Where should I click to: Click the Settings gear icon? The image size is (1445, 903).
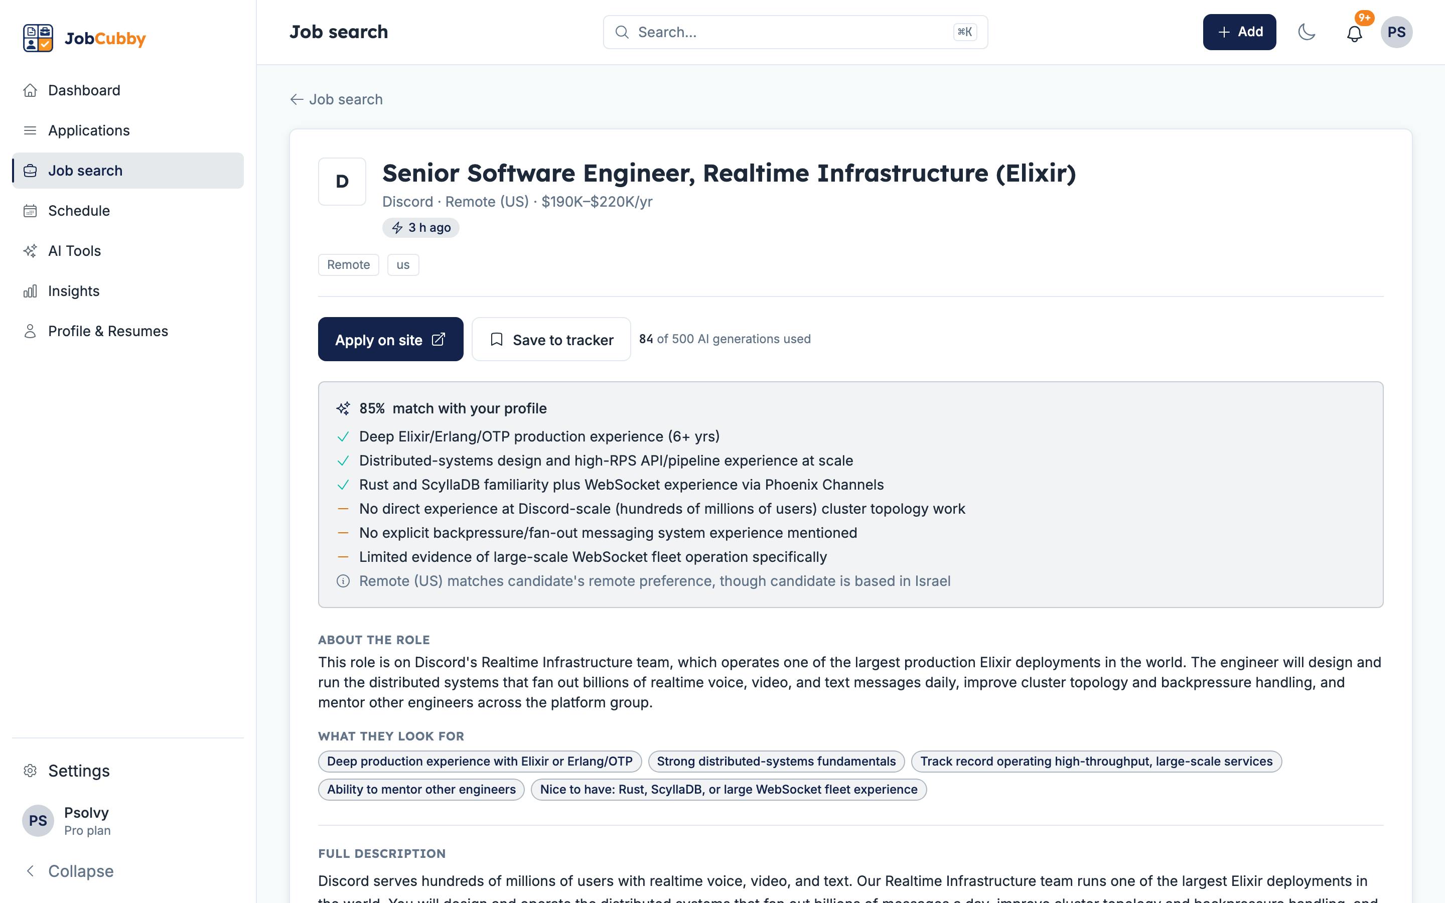(30, 771)
